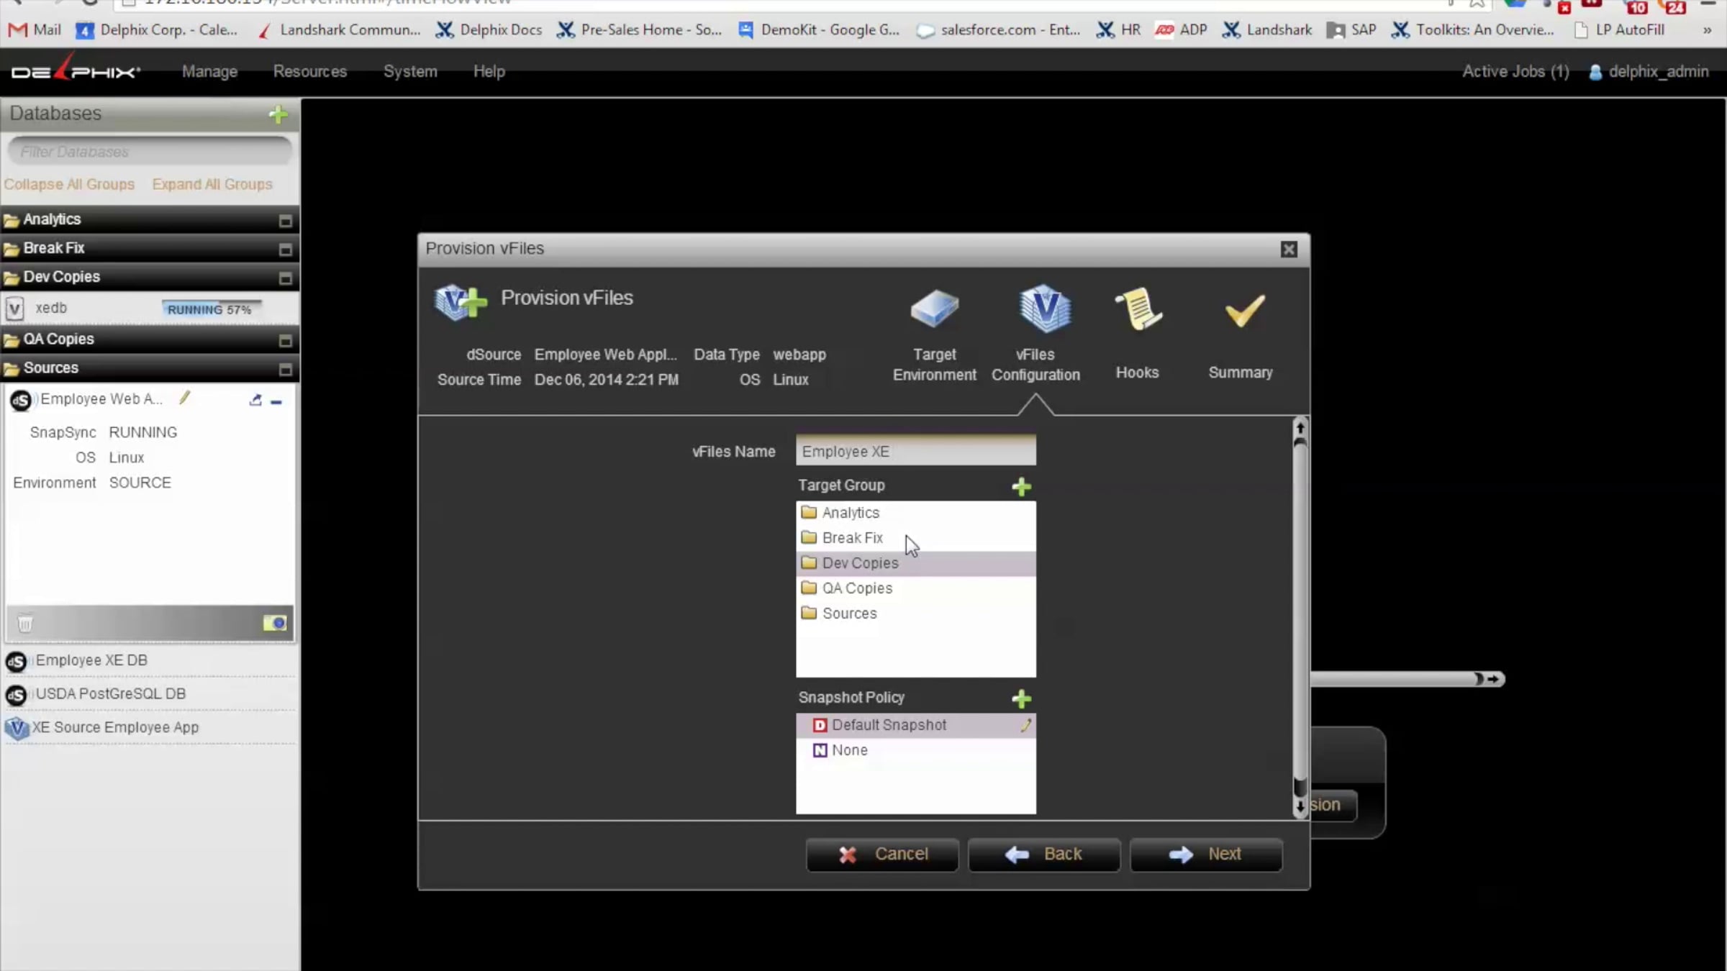
Task: Open the Summary checkmark step
Action: (1244, 311)
